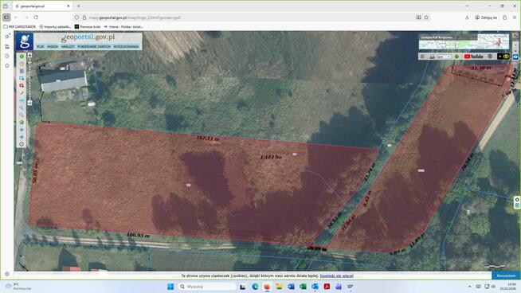Toggle the blue eye visibility button
Image resolution: width=521 pixels, height=293 pixels.
click(x=515, y=57)
